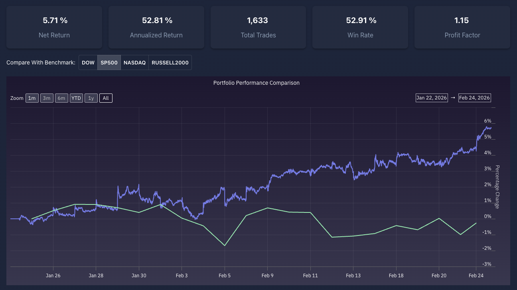Deselect the active SP500 benchmark
This screenshot has height=290, width=517.
[x=109, y=62]
